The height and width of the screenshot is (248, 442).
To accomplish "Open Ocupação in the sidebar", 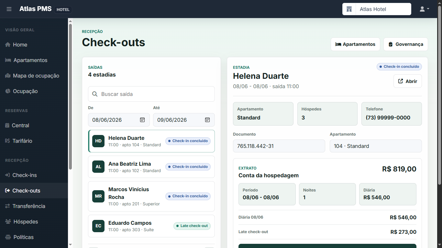I will coord(34,91).
